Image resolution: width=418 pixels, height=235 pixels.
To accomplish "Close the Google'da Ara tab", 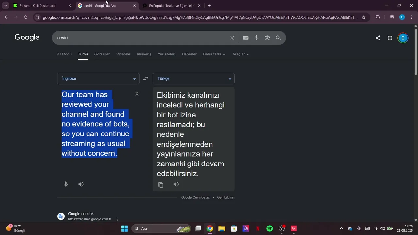I will click(x=134, y=6).
